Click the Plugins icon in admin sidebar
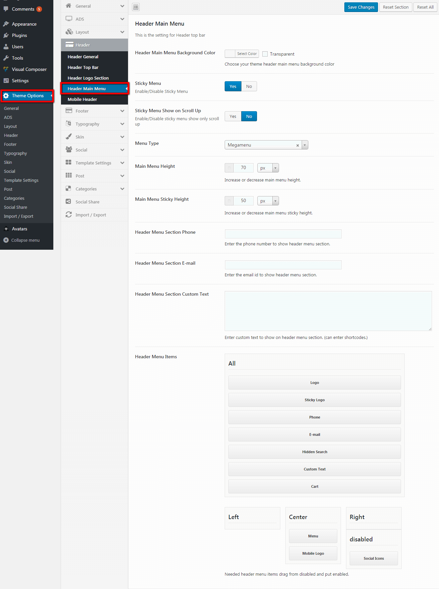Image resolution: width=439 pixels, height=589 pixels. 6,35
